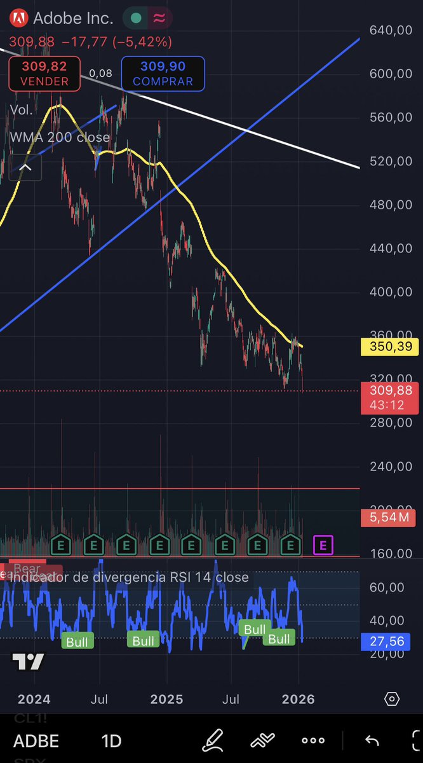
Task: Tap the 520,00 price axis label
Action: [391, 161]
